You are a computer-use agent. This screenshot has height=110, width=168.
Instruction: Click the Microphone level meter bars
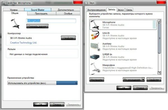coord(154,25)
